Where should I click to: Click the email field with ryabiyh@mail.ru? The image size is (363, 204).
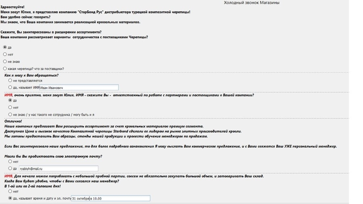[x=58, y=169]
